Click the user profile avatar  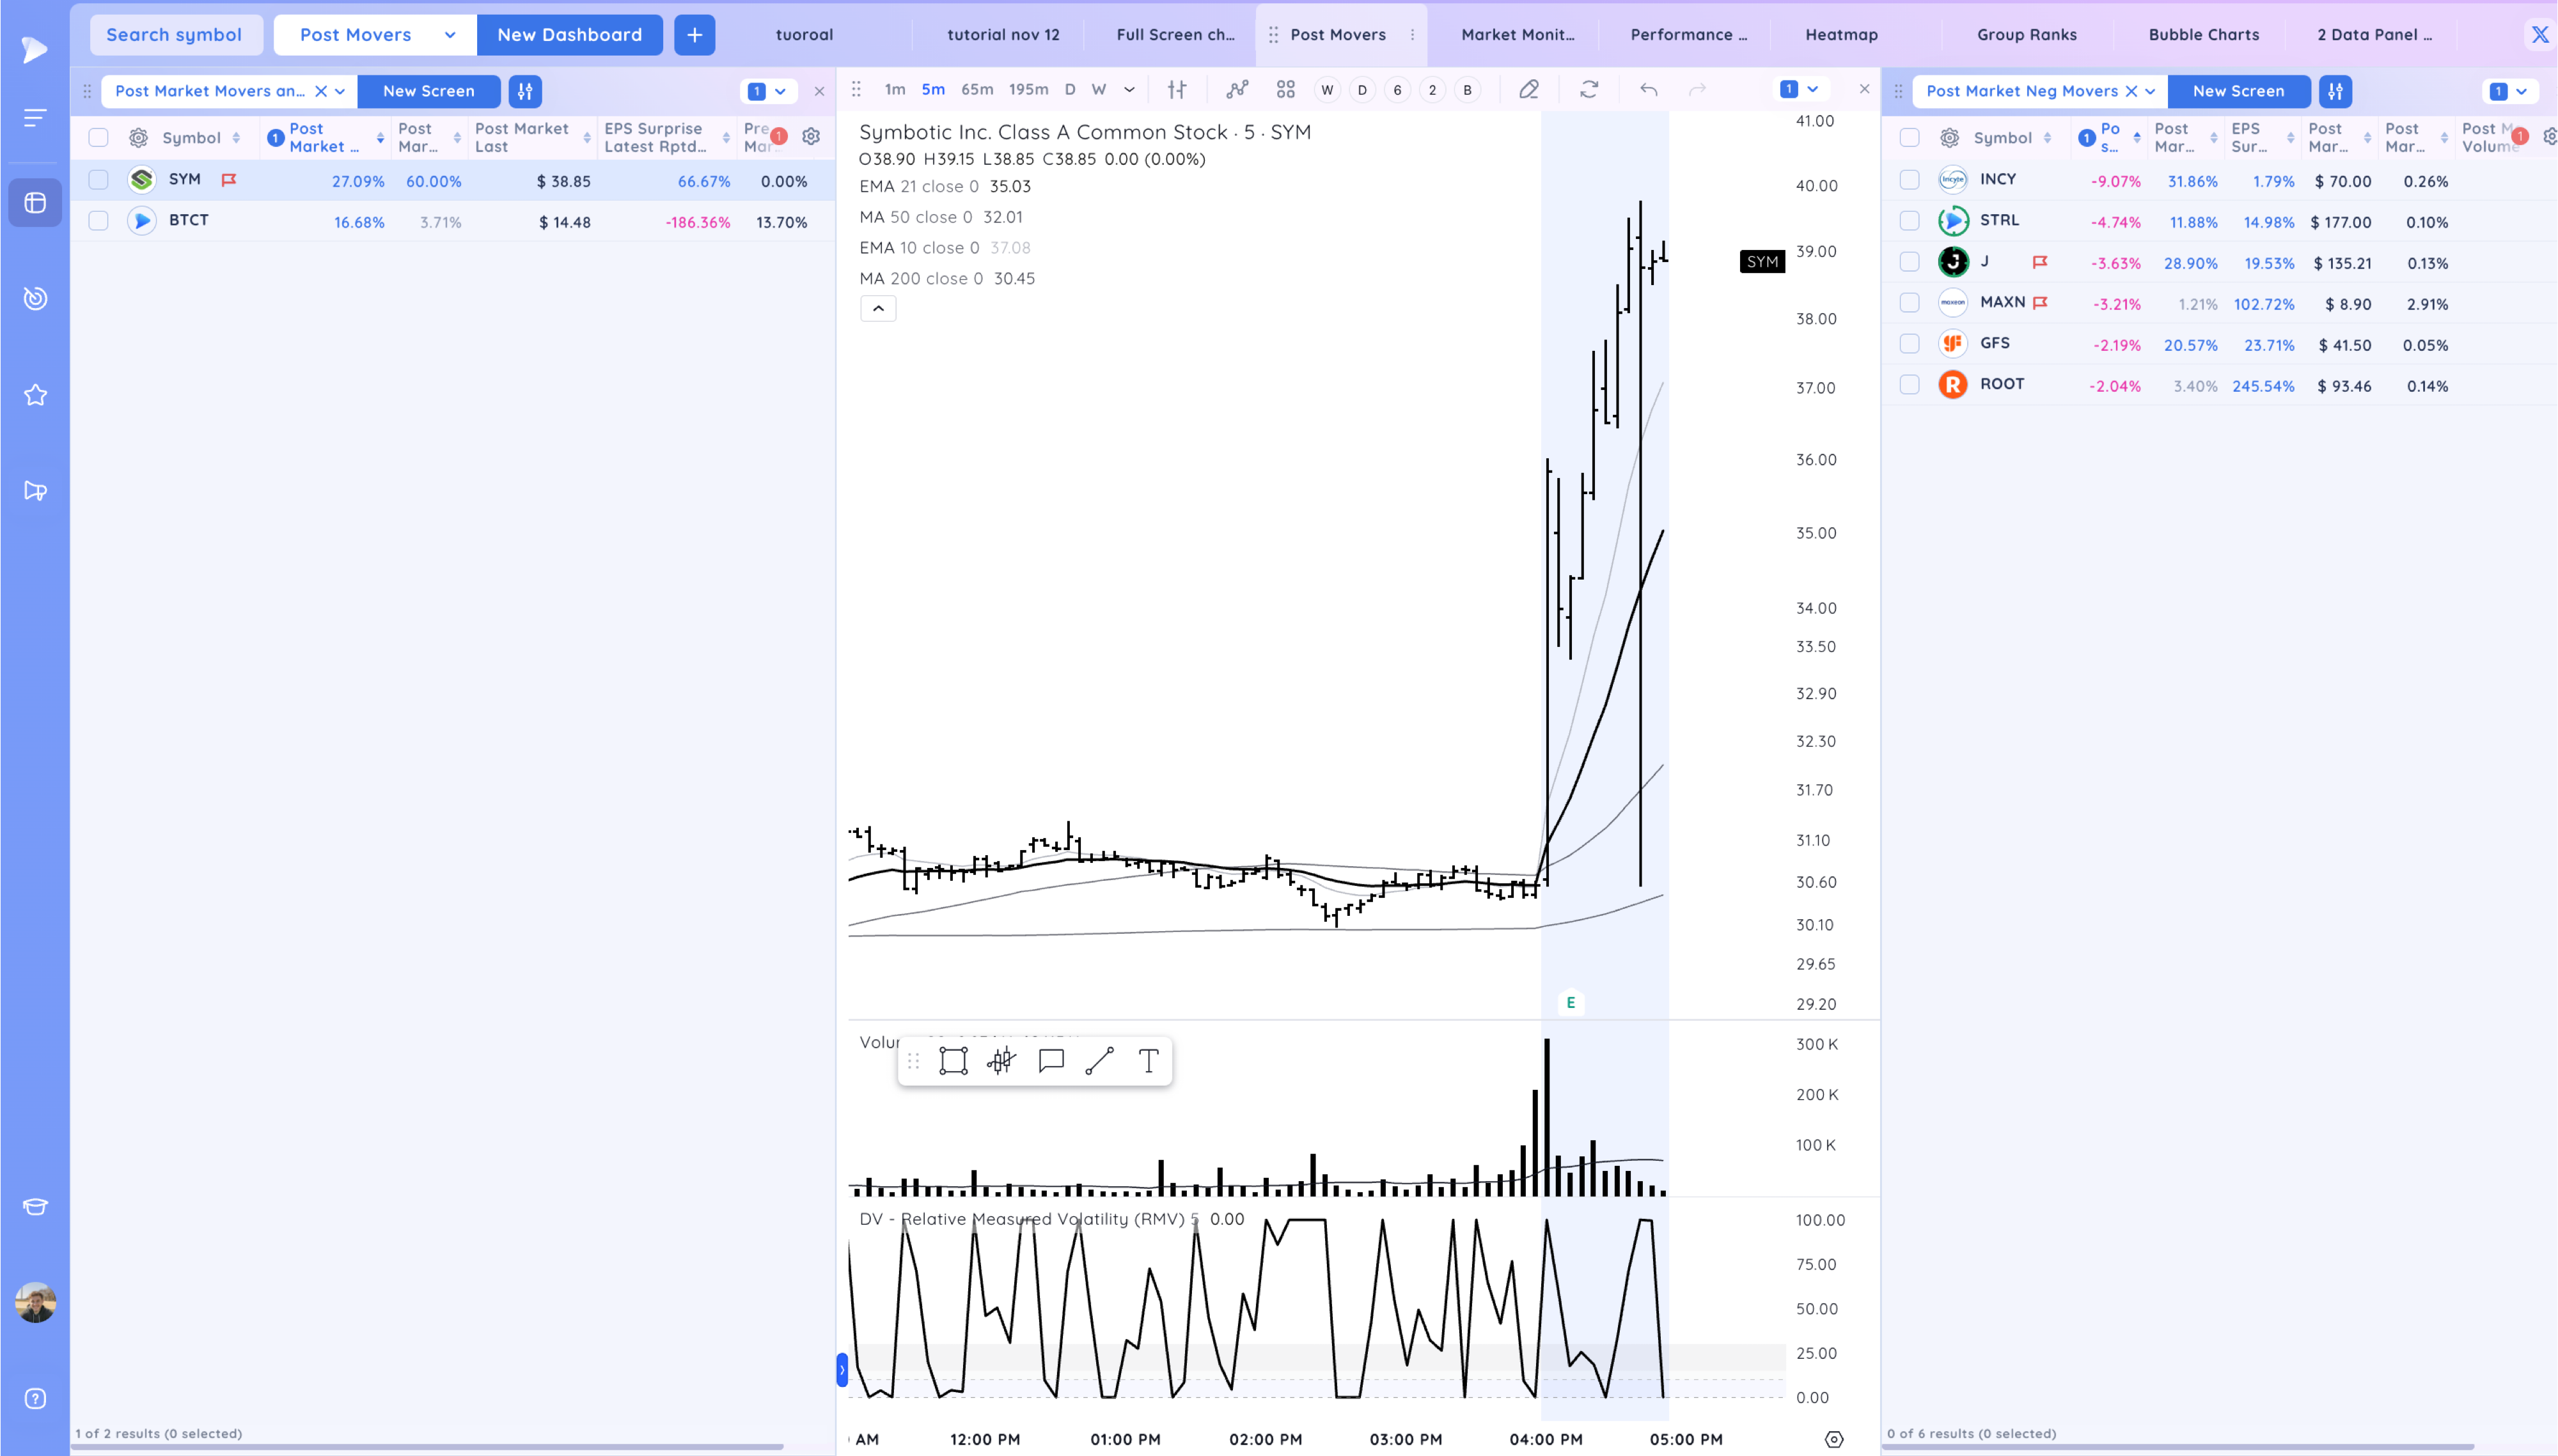(35, 1302)
